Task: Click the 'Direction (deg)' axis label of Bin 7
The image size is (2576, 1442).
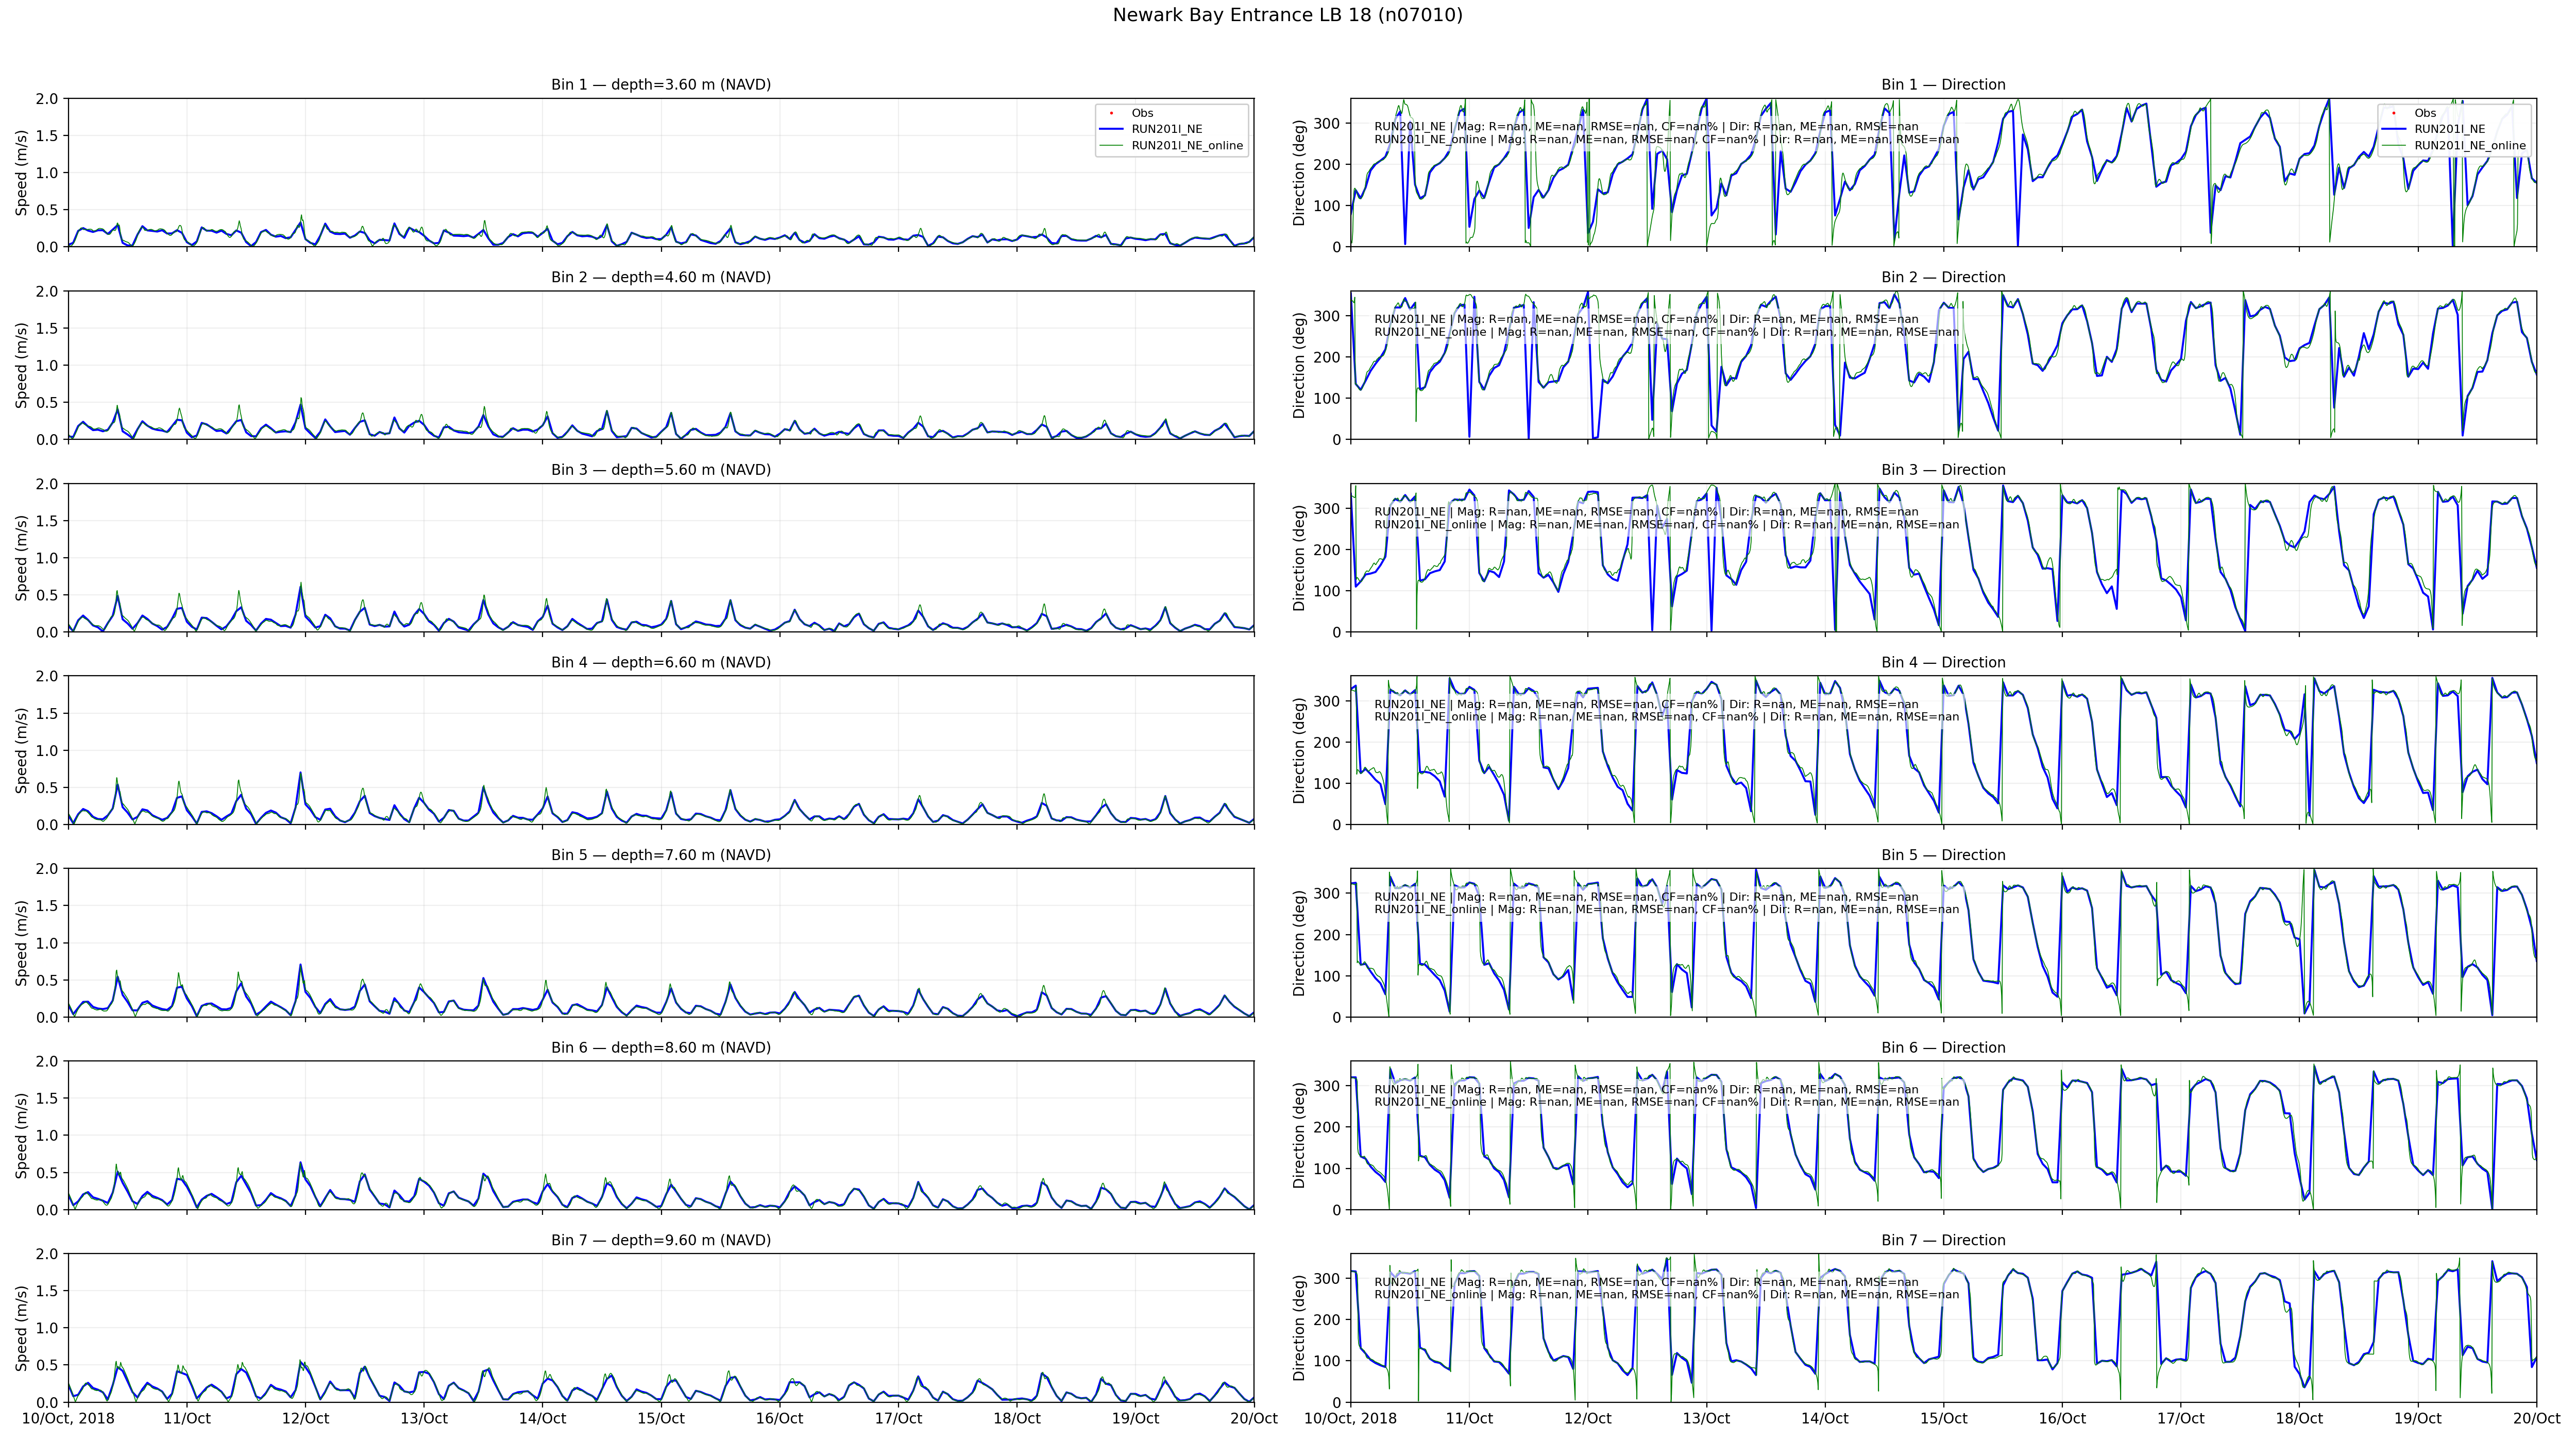Action: coord(1300,1328)
